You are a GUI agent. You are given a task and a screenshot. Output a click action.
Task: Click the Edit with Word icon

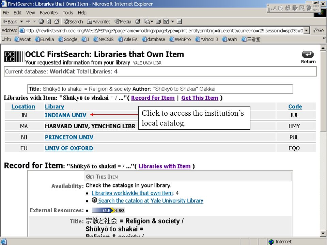pos(166,21)
